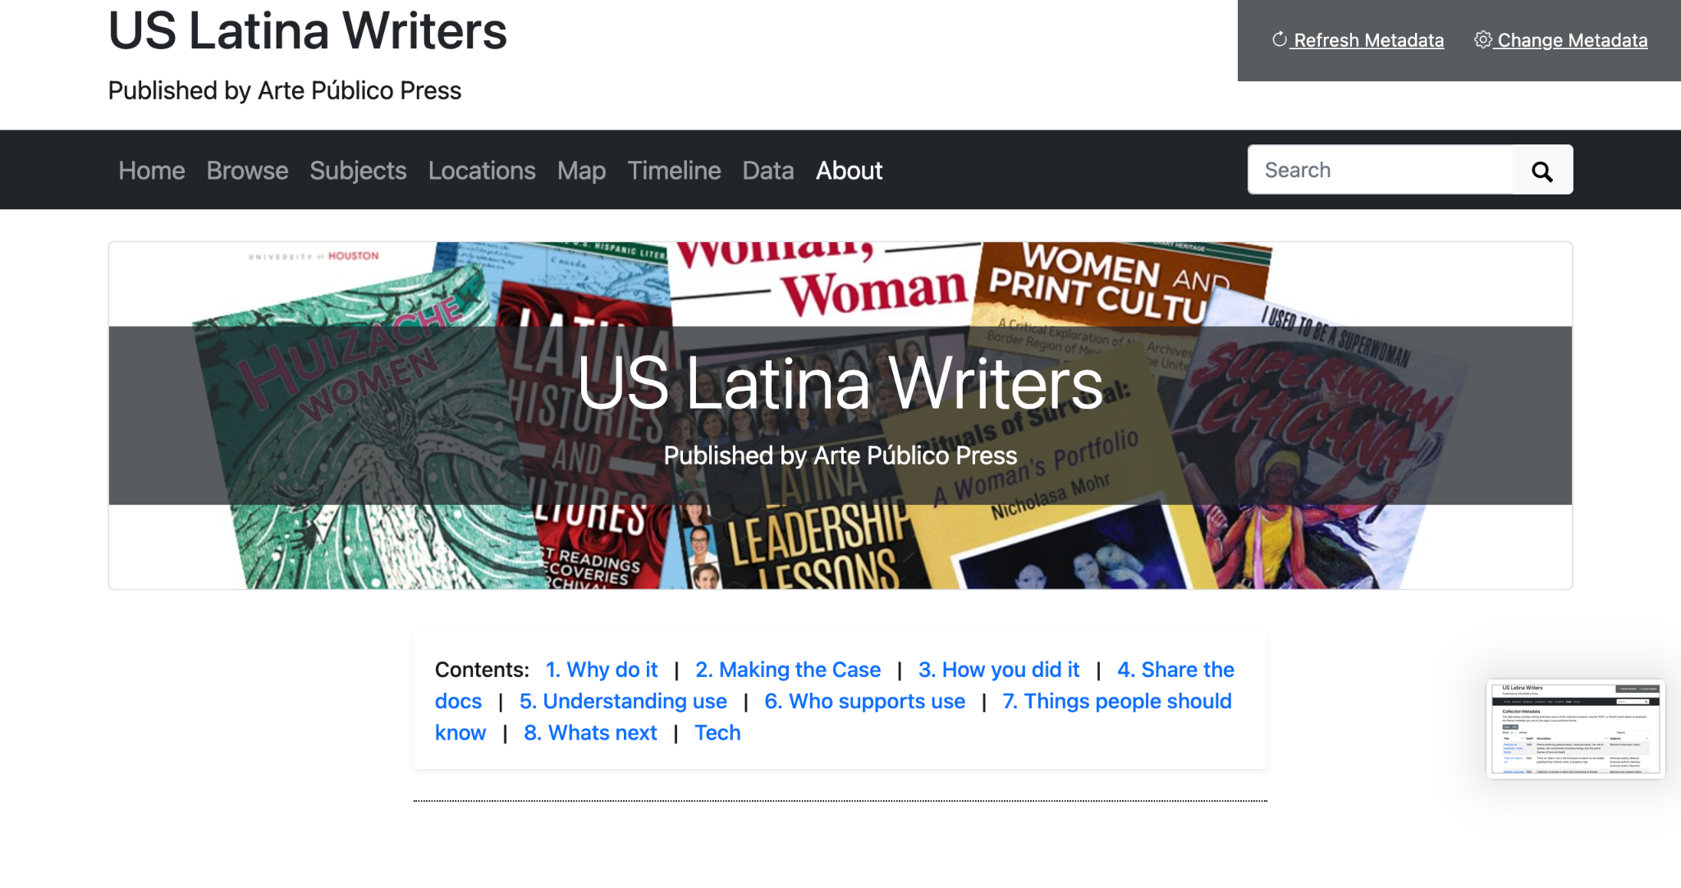This screenshot has height=888, width=1681.
Task: Open '4. Share the docs' contents link
Action: point(1175,670)
